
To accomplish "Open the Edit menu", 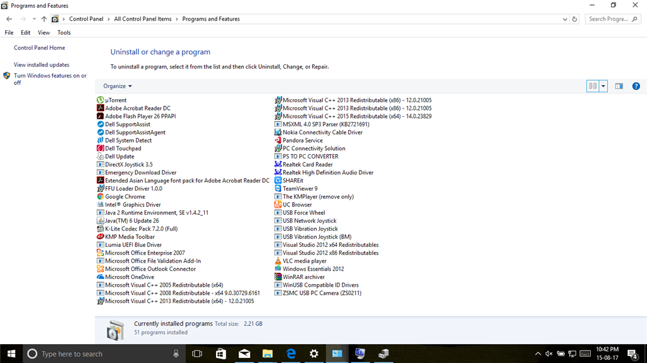I will pos(25,33).
